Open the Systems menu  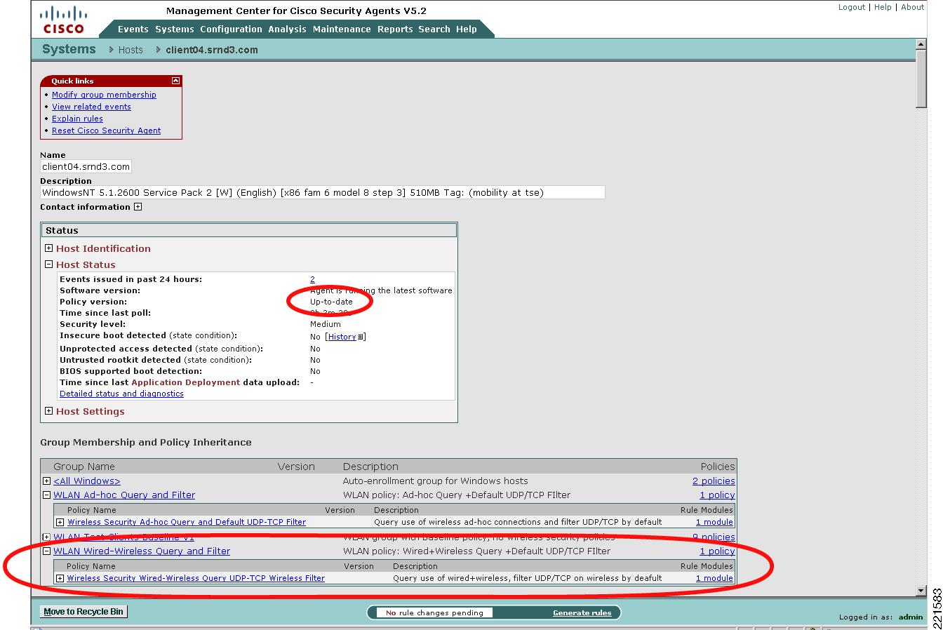[x=174, y=29]
